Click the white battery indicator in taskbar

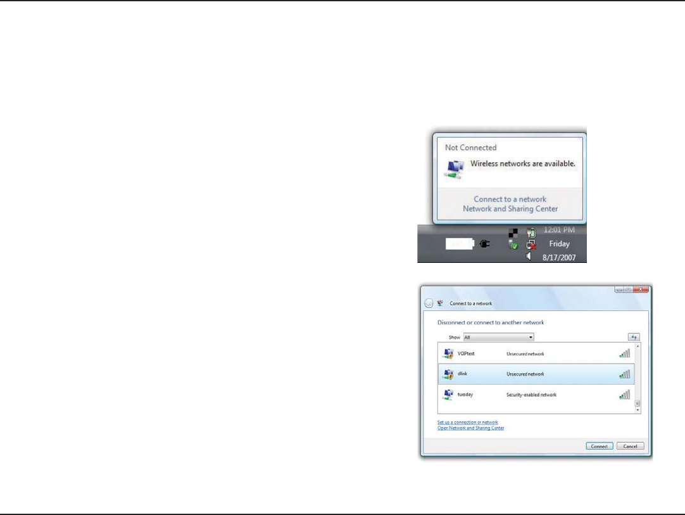(x=460, y=244)
